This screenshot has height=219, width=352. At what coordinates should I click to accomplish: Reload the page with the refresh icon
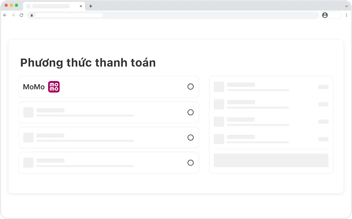[x=21, y=15]
